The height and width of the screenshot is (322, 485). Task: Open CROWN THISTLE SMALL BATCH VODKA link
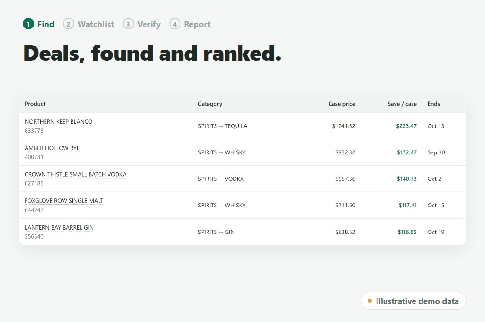coord(75,174)
